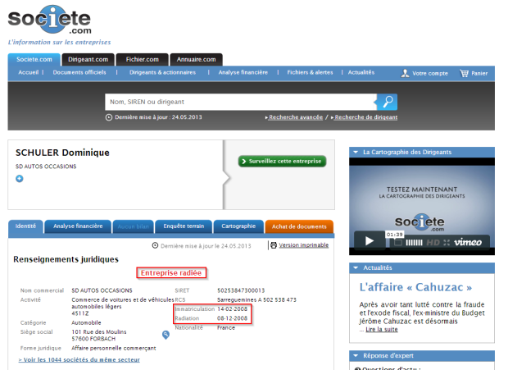Open the Achat de documents tab
This screenshot has height=370, width=508.
pyautogui.click(x=299, y=226)
